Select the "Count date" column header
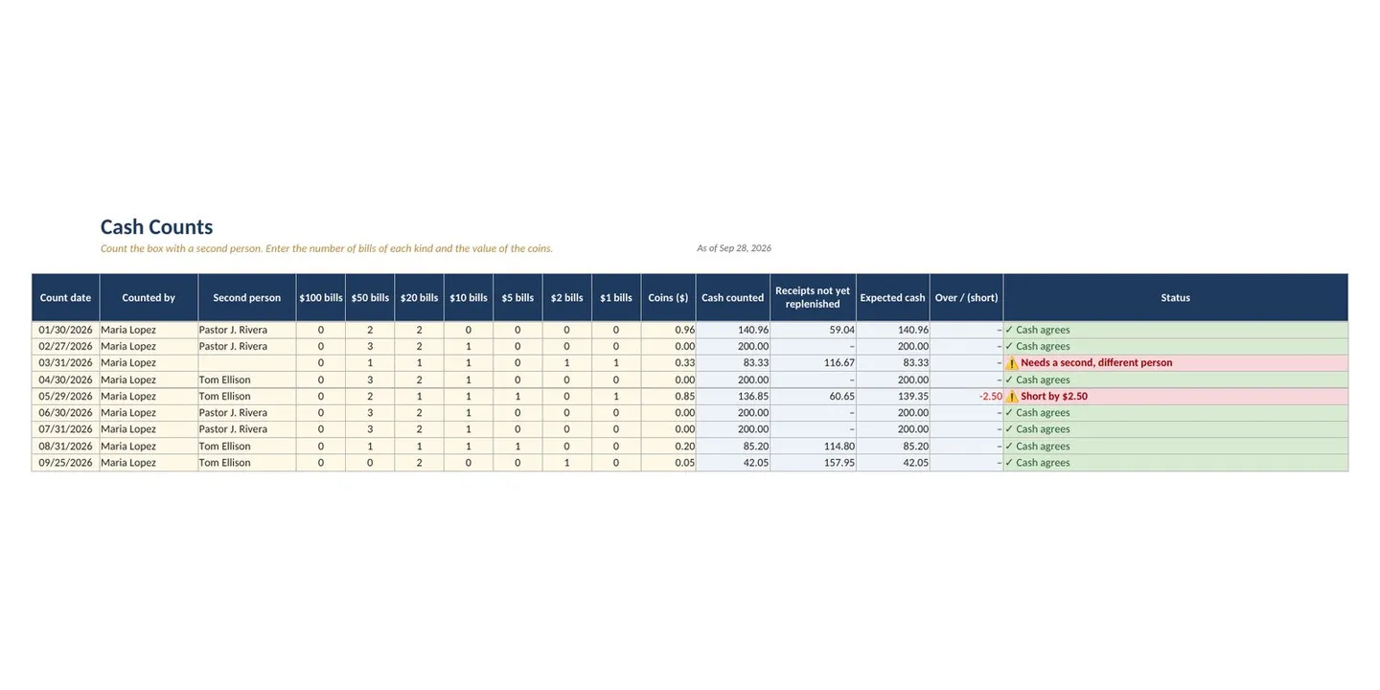The height and width of the screenshot is (690, 1380). (65, 298)
